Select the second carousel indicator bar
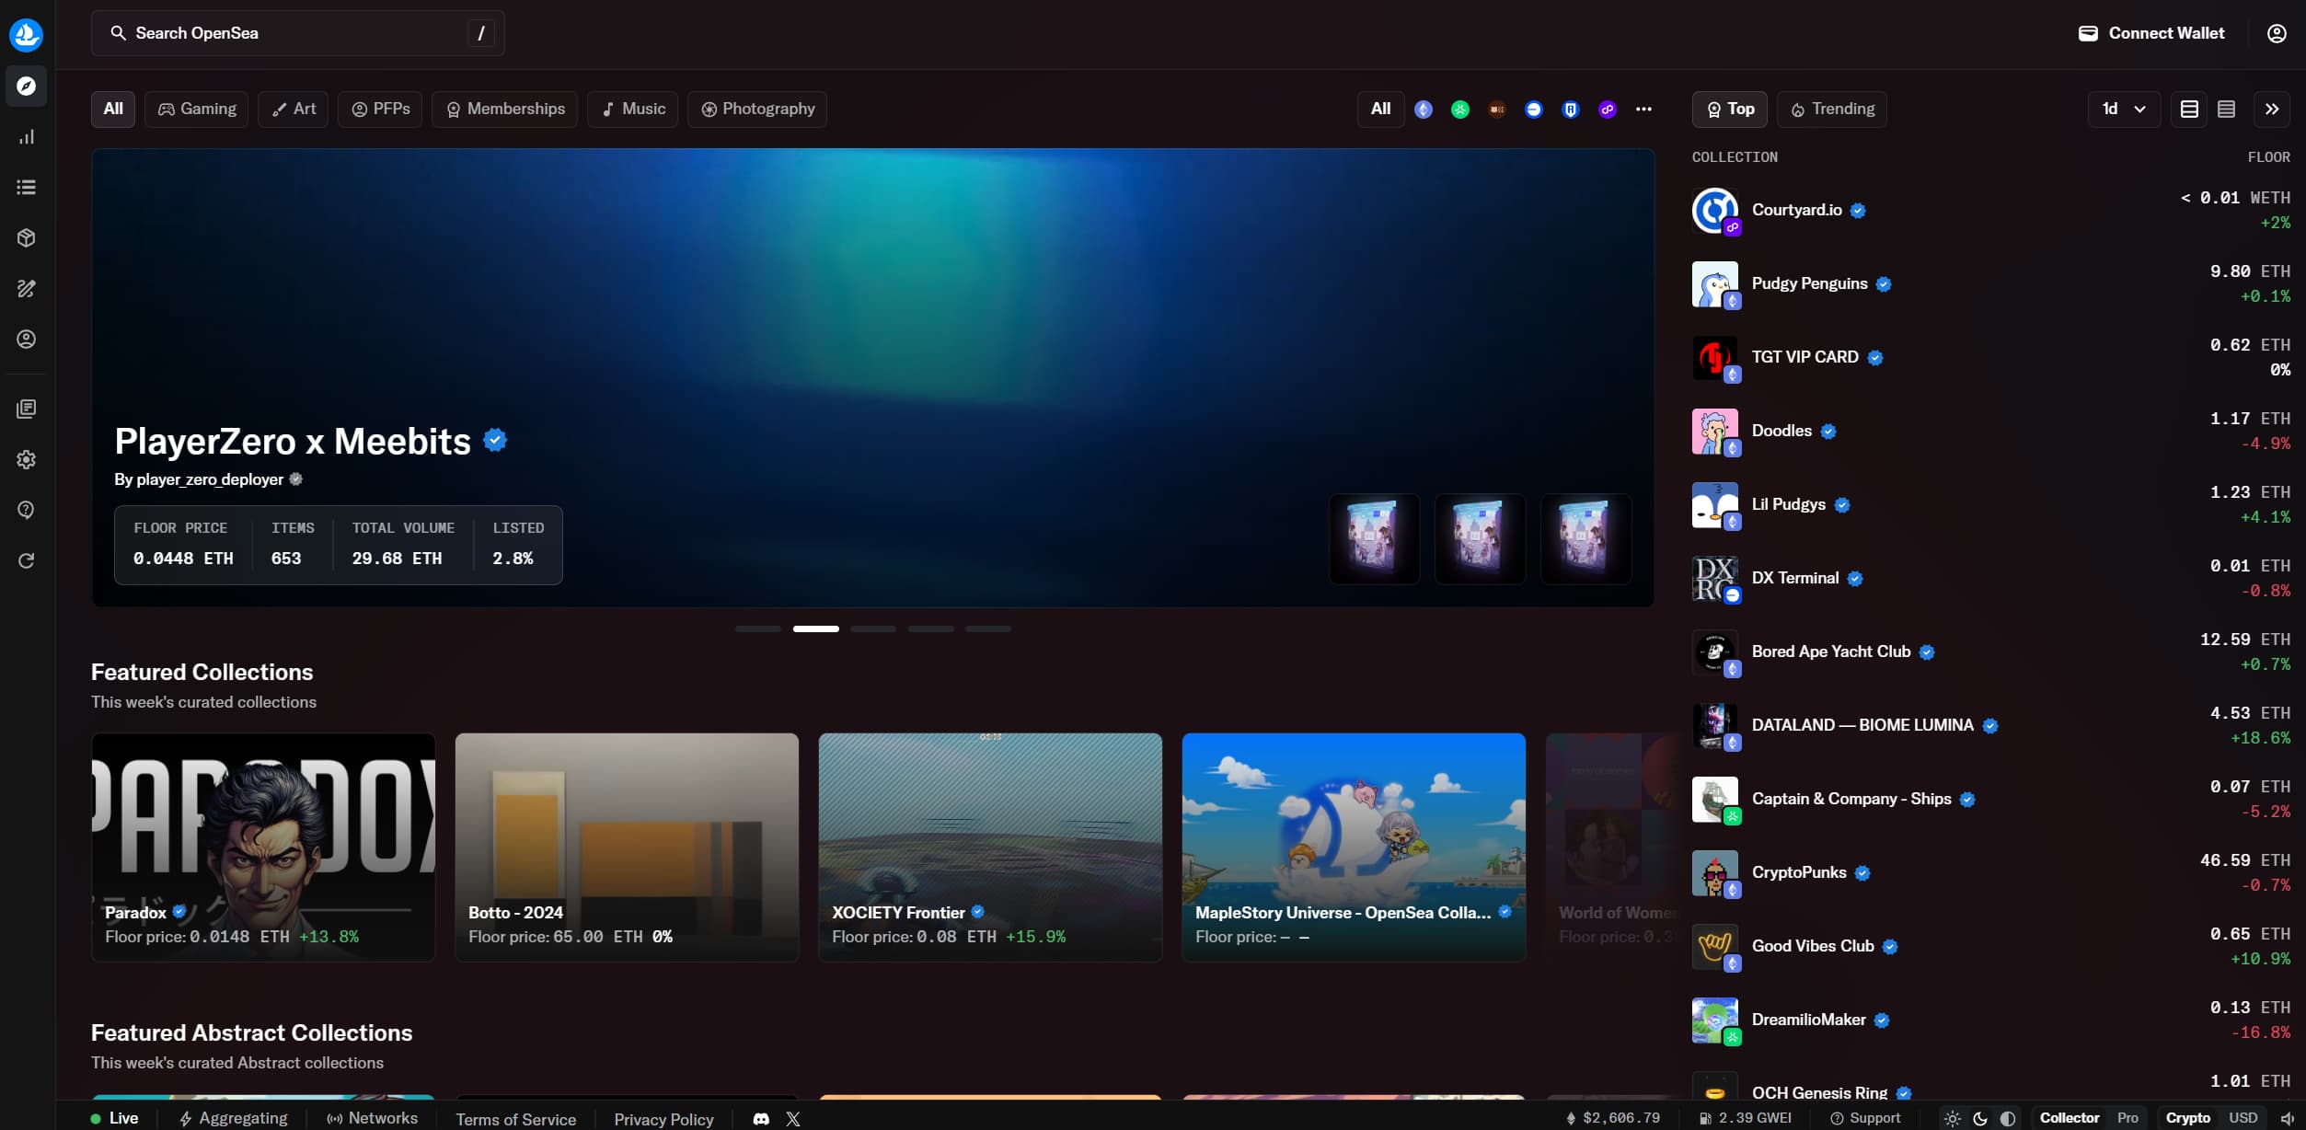Image resolution: width=2306 pixels, height=1130 pixels. pyautogui.click(x=815, y=628)
